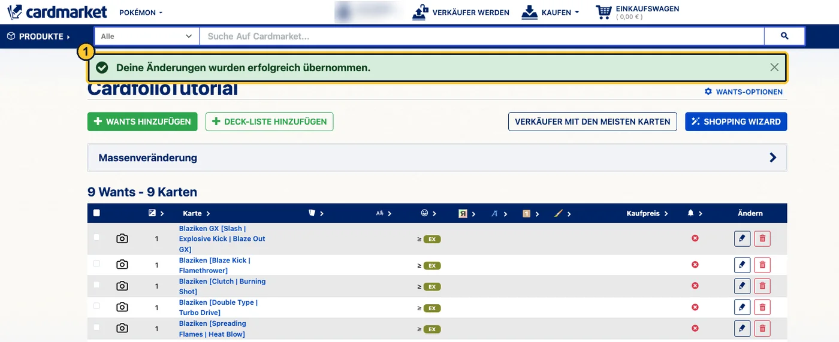Screen dimensions: 839x342
Task: Edit the Blaziken Double Type want
Action: [x=742, y=307]
